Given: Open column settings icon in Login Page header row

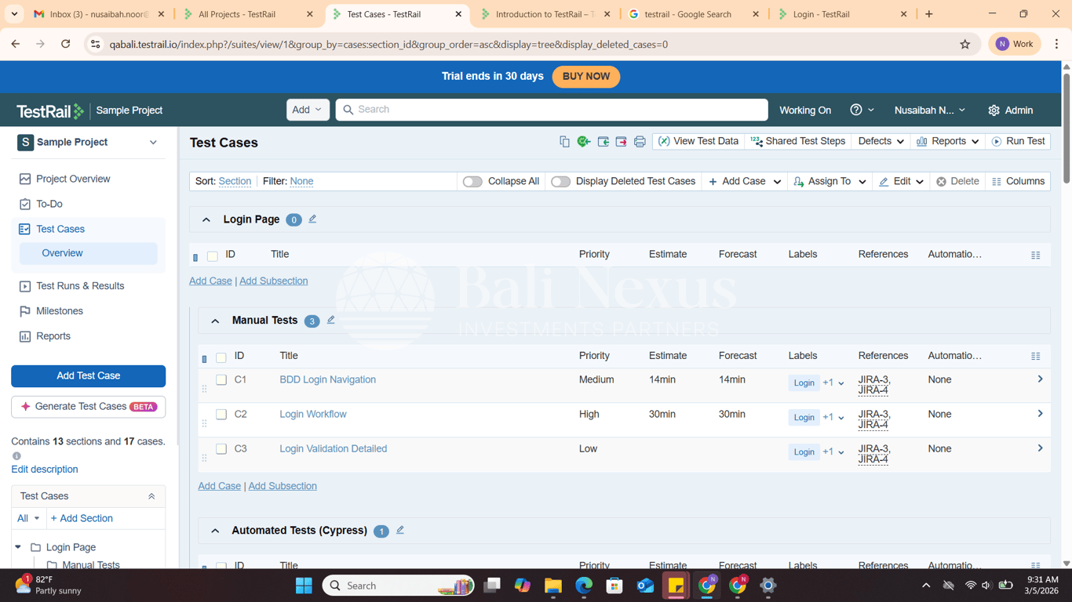Looking at the screenshot, I should tap(1036, 256).
